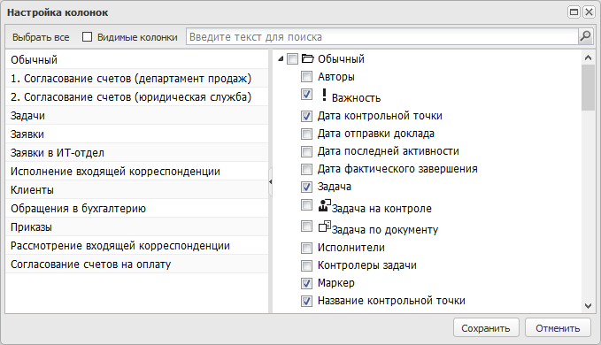Select 2. Согласование счетов (юридическая служба)

click(137, 97)
